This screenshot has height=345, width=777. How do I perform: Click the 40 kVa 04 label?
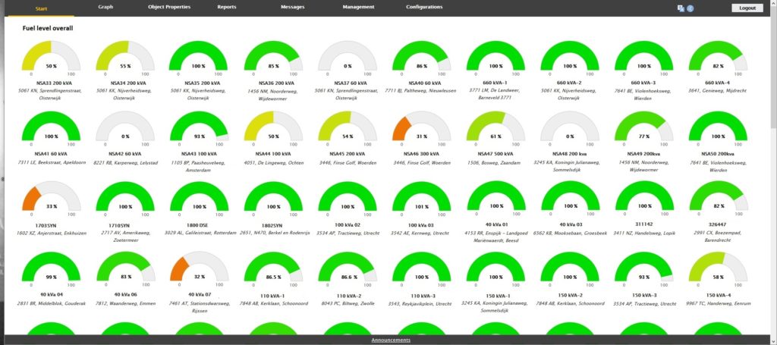click(x=51, y=295)
